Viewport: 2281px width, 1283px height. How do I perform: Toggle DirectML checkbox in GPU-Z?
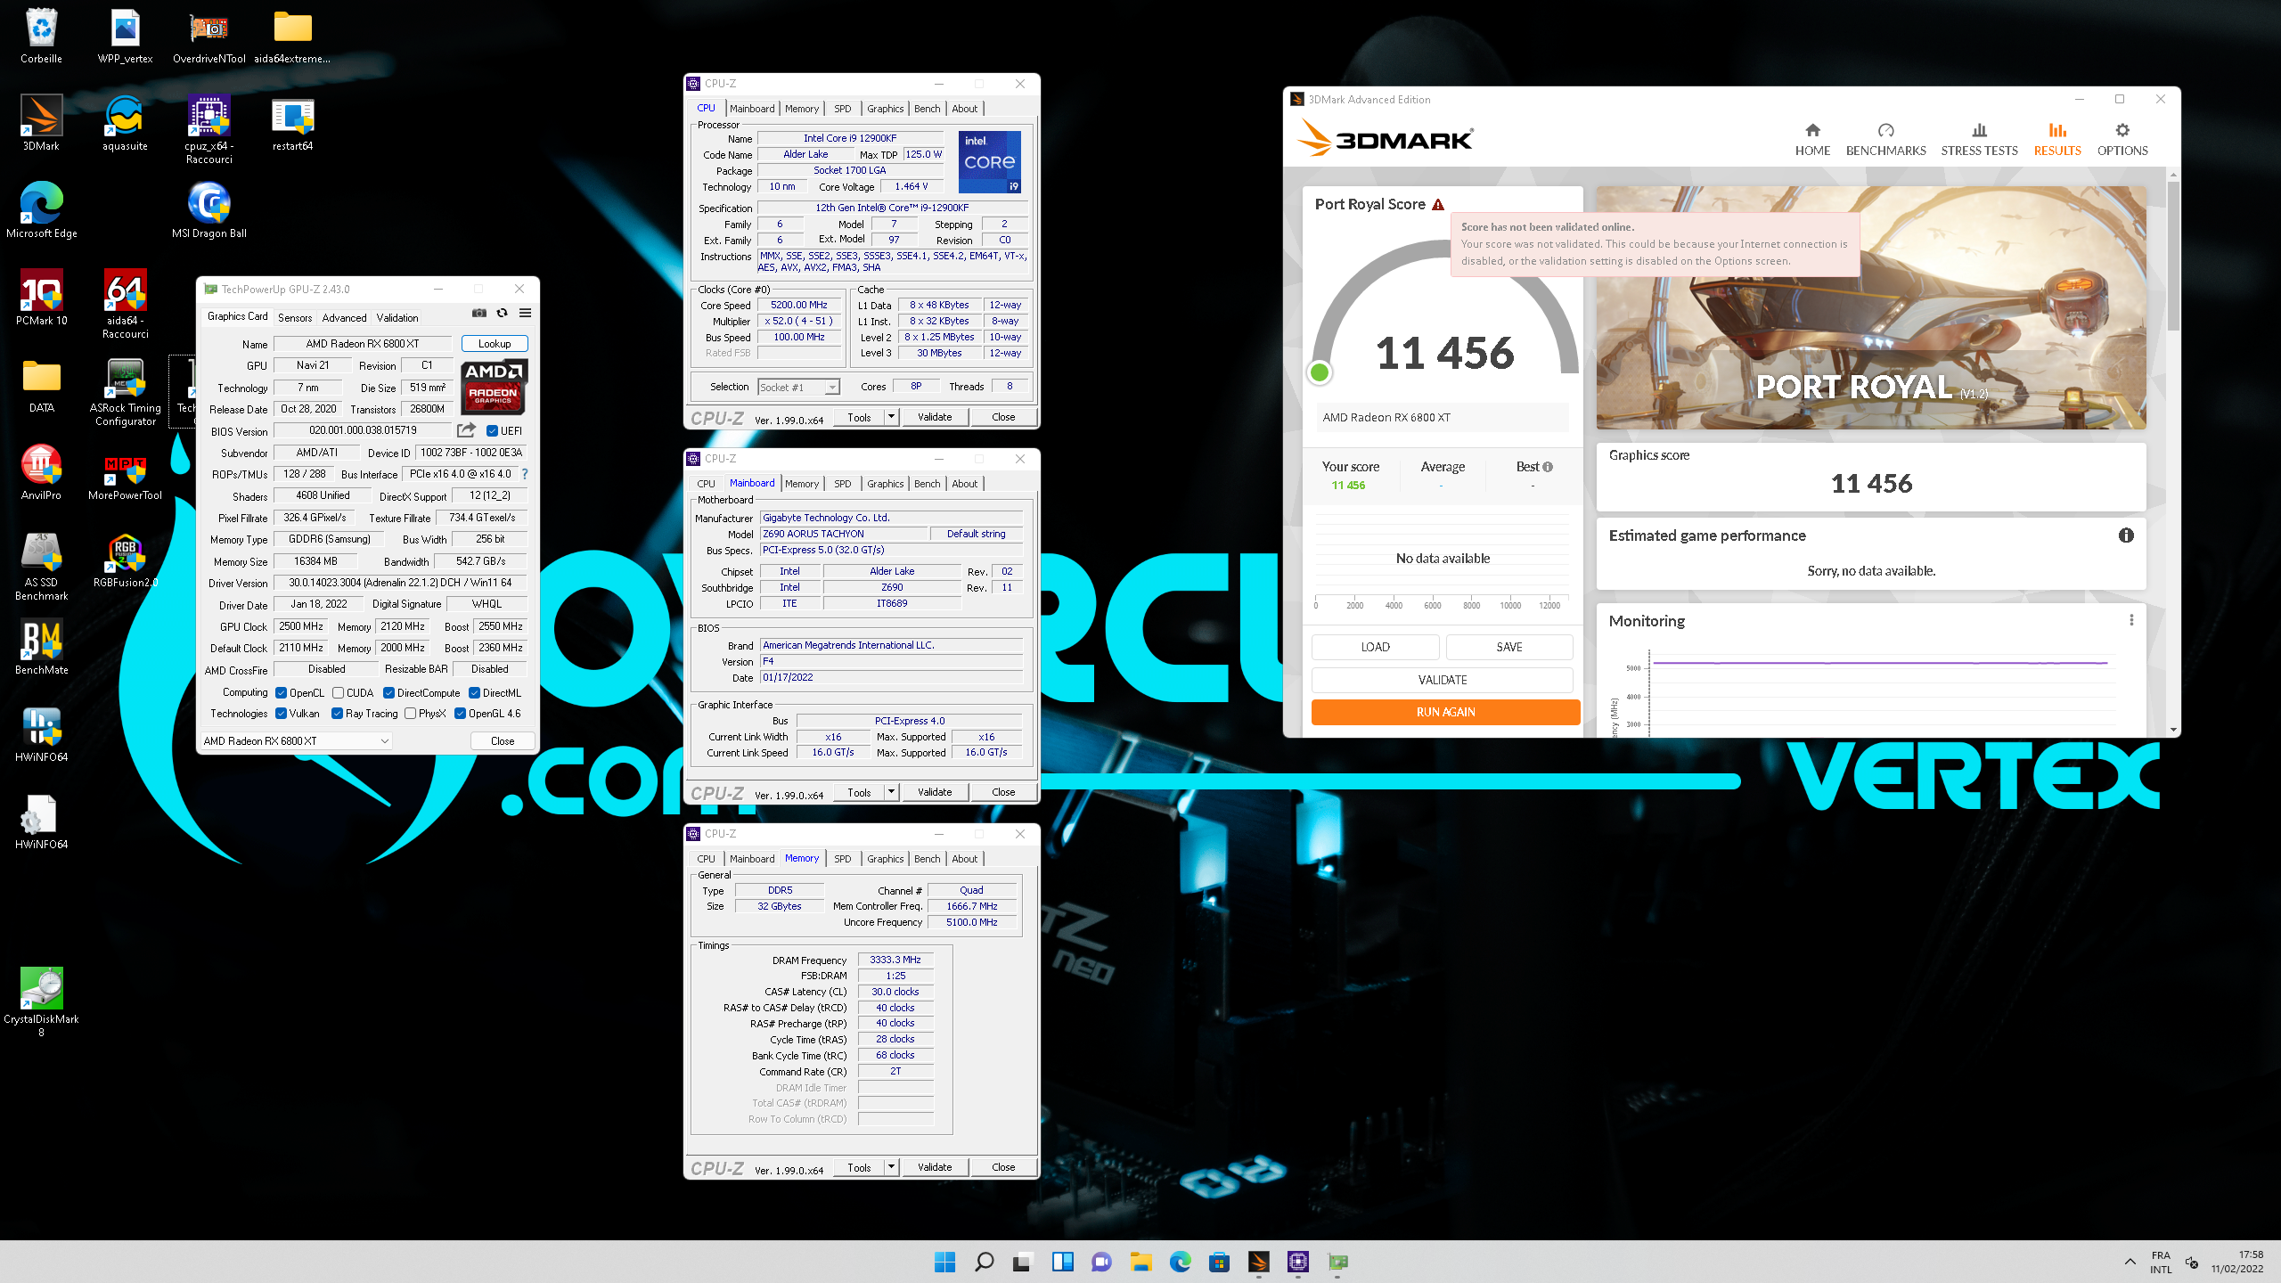(474, 693)
